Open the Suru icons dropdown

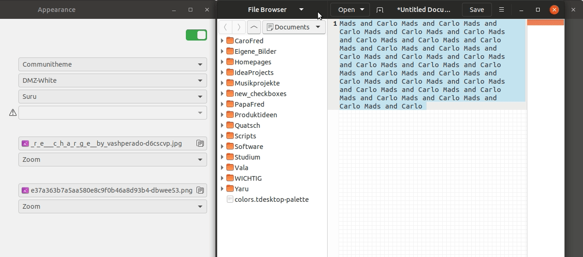tap(113, 97)
